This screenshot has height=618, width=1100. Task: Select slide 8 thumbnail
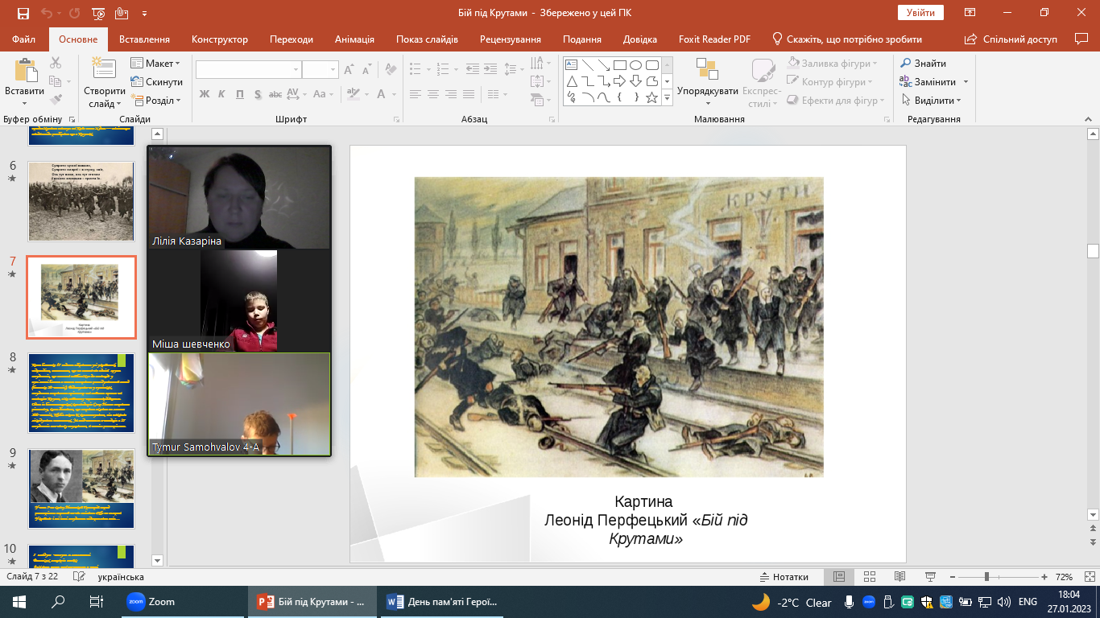tap(81, 393)
